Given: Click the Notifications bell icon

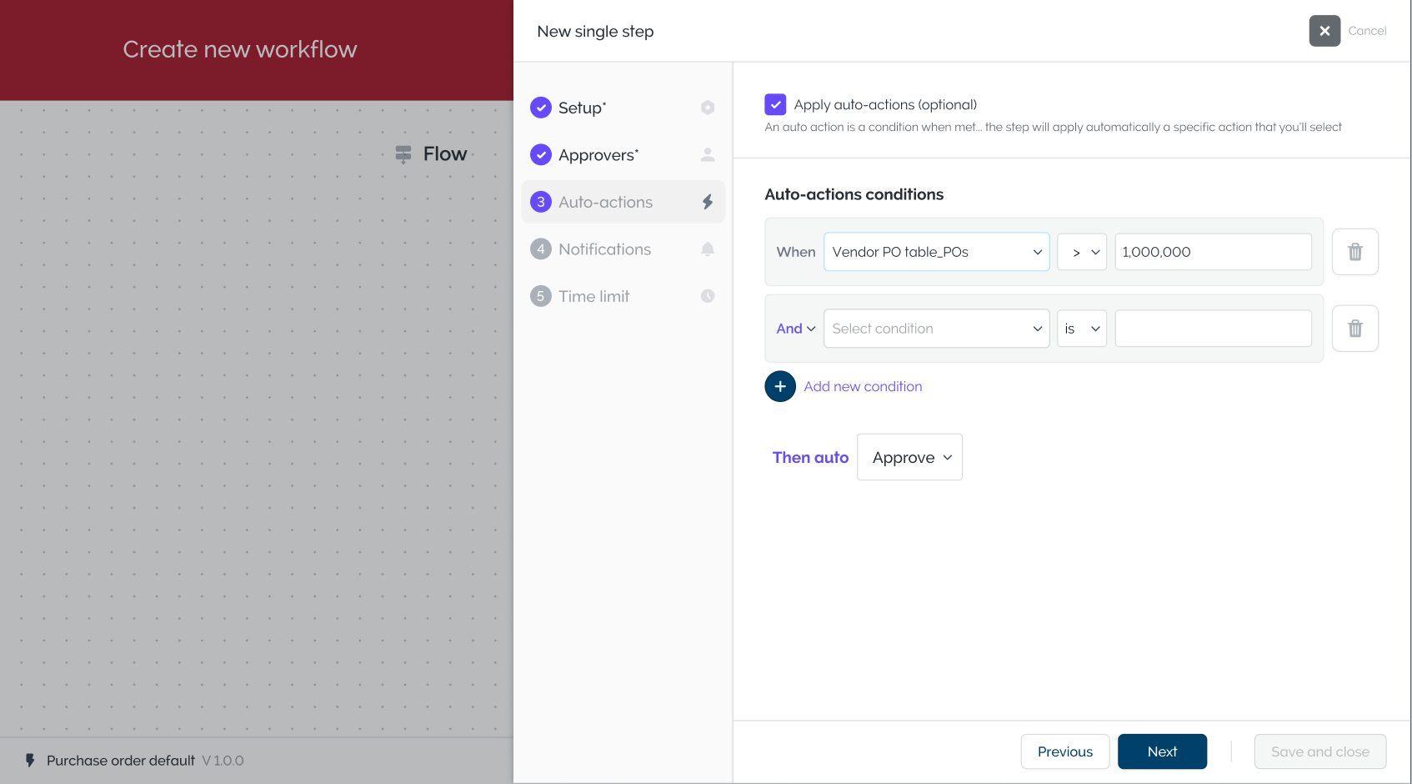Looking at the screenshot, I should (708, 249).
